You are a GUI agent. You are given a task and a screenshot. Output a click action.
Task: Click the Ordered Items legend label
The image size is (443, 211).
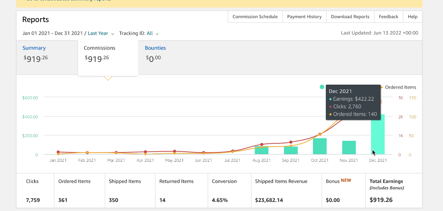[401, 87]
